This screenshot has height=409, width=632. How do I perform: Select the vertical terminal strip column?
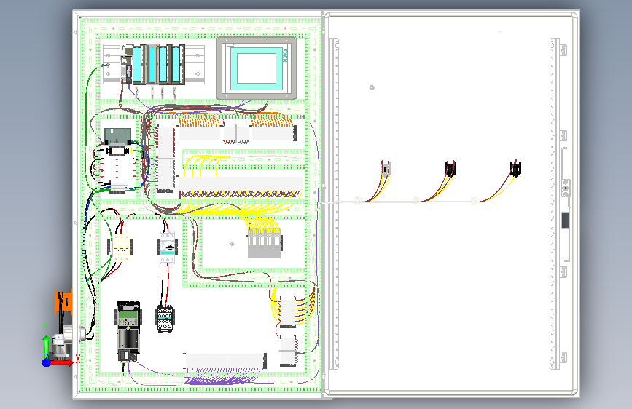(x=165, y=159)
